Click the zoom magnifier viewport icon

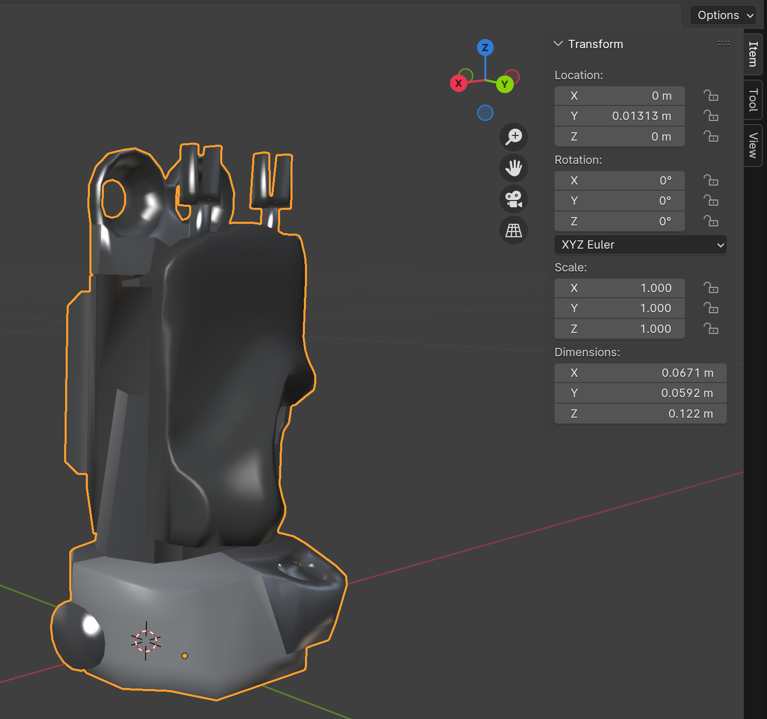514,137
